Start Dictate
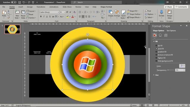190x107 pixels. point(161,14)
